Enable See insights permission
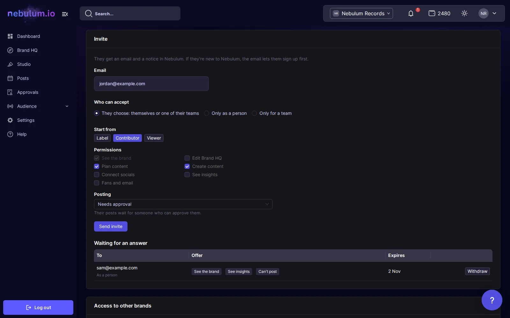The image size is (510, 318). point(187,175)
